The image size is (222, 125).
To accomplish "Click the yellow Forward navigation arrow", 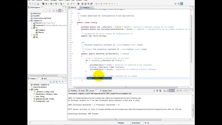I will [x=110, y=4].
